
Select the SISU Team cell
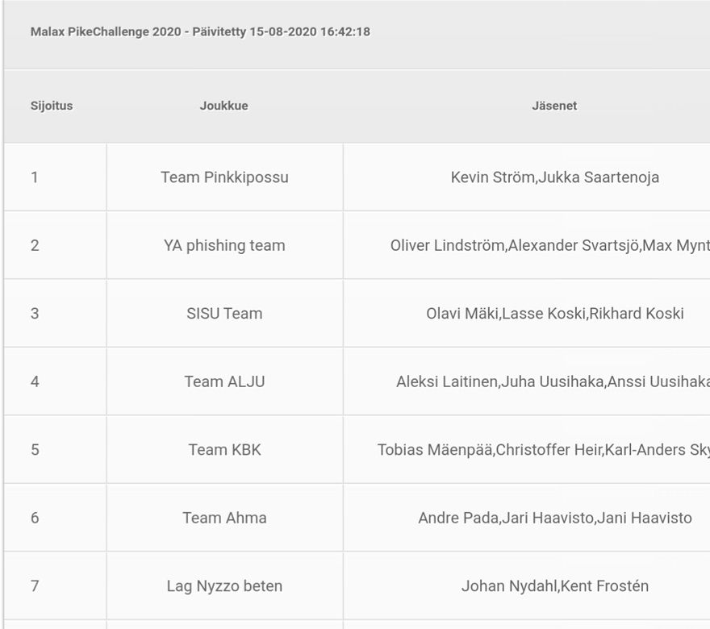[x=224, y=314]
